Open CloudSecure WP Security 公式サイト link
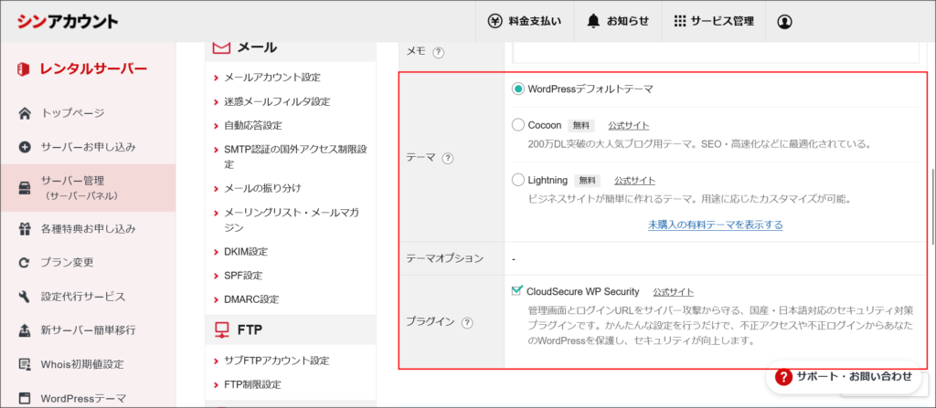The width and height of the screenshot is (936, 408). coord(674,292)
